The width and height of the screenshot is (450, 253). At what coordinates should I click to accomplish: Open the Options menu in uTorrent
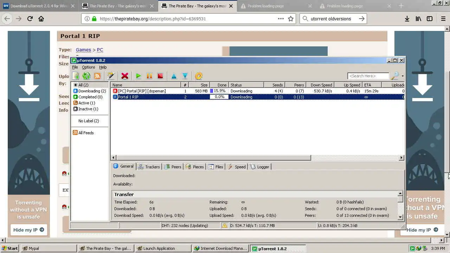[88, 67]
